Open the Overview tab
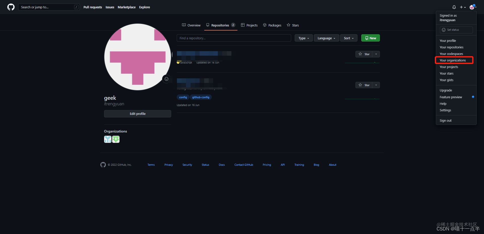 191,25
